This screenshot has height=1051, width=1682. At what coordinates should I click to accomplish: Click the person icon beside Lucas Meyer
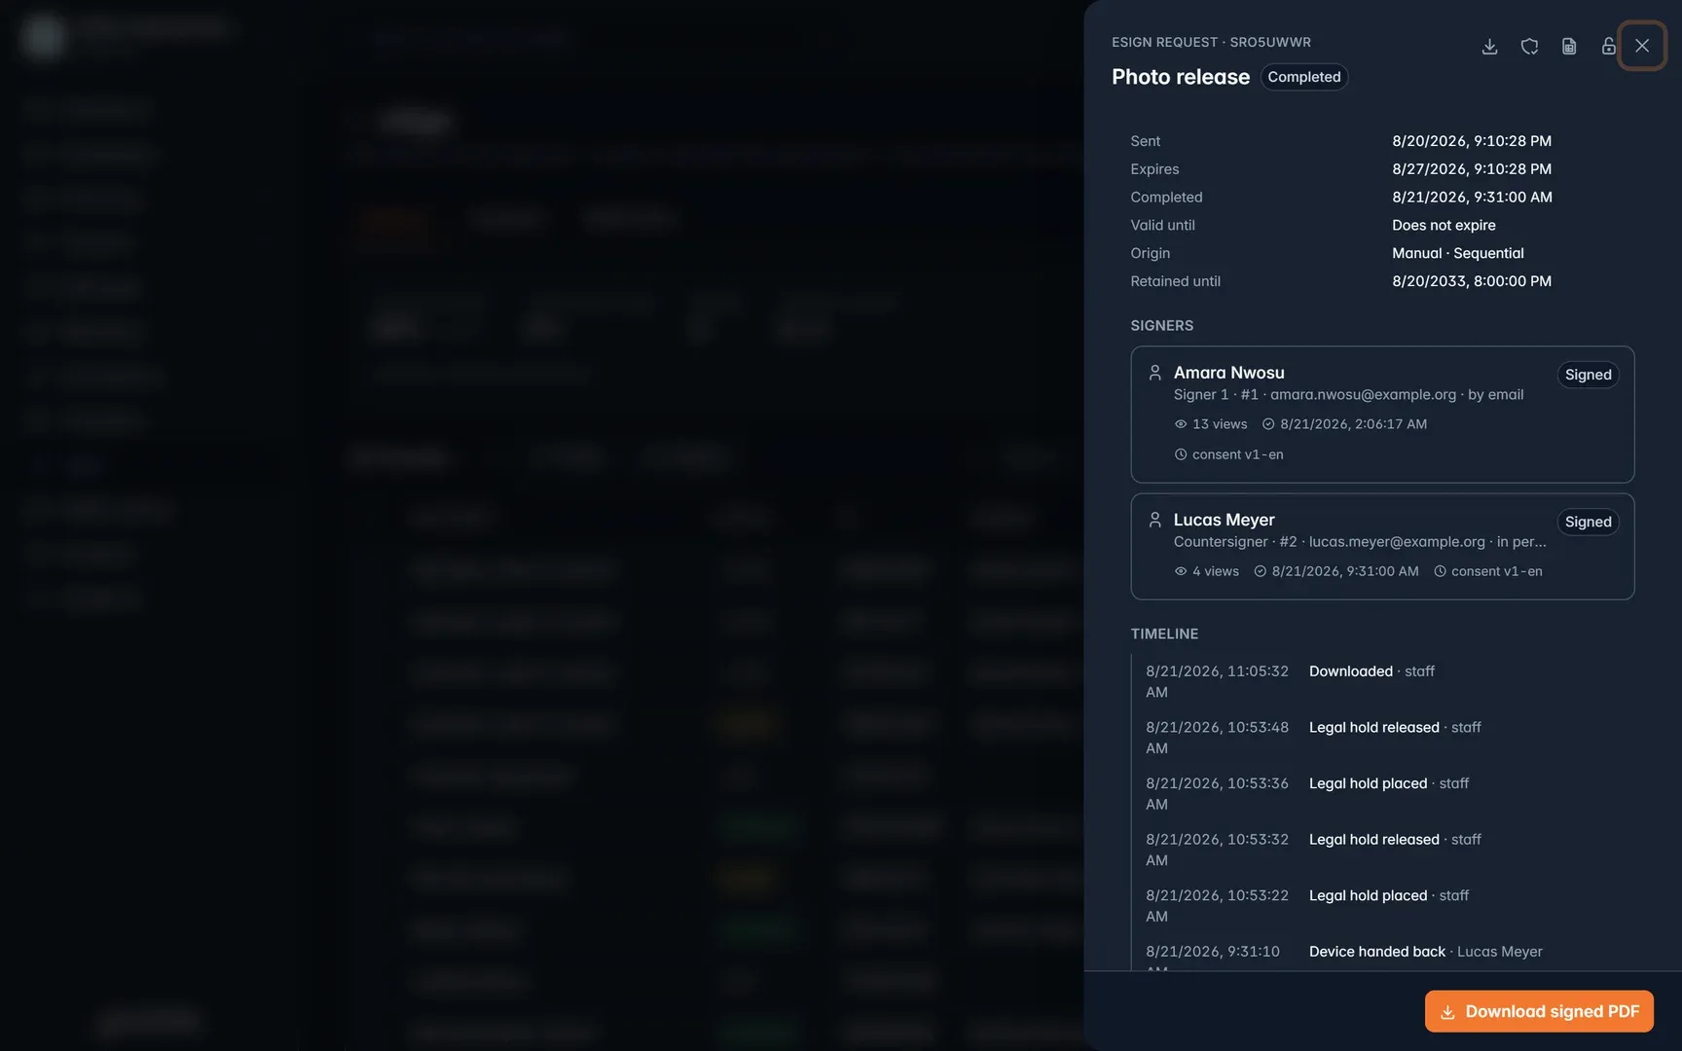click(x=1154, y=520)
